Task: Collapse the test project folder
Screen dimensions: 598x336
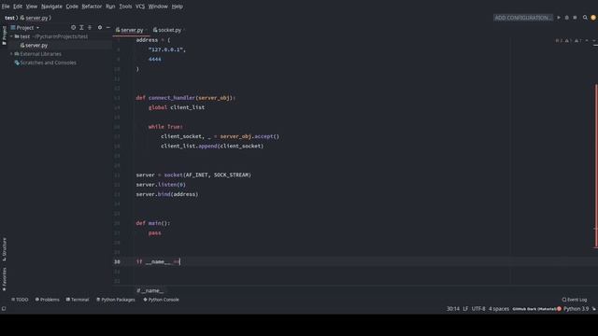Action: [11, 36]
